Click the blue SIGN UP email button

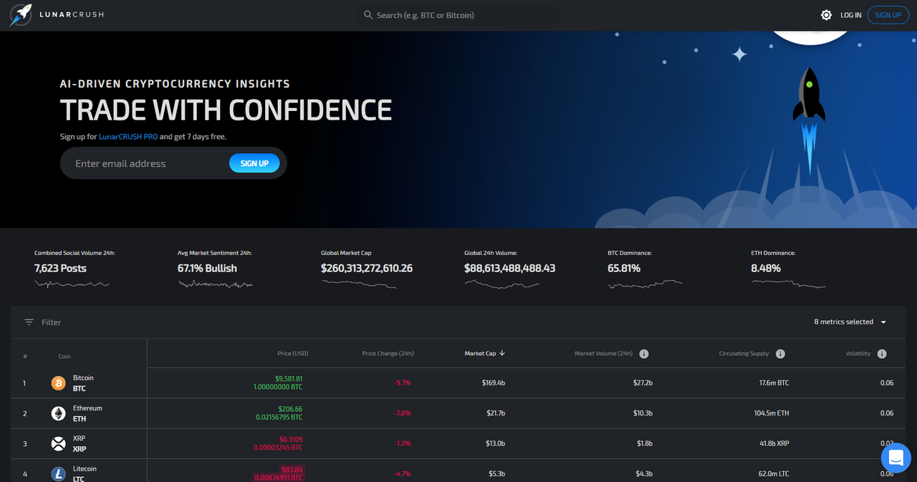click(x=254, y=163)
